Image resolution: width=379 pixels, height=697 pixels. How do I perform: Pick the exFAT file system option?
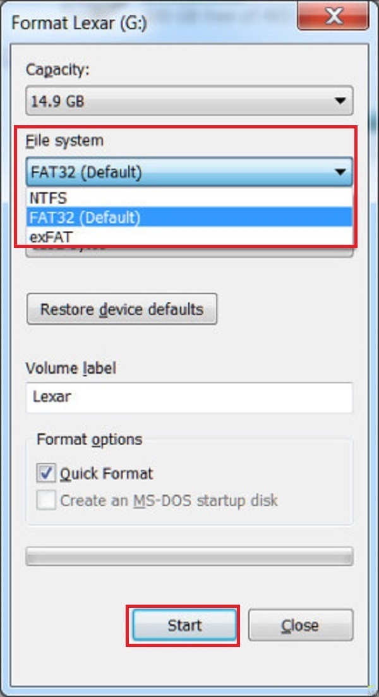coord(189,236)
